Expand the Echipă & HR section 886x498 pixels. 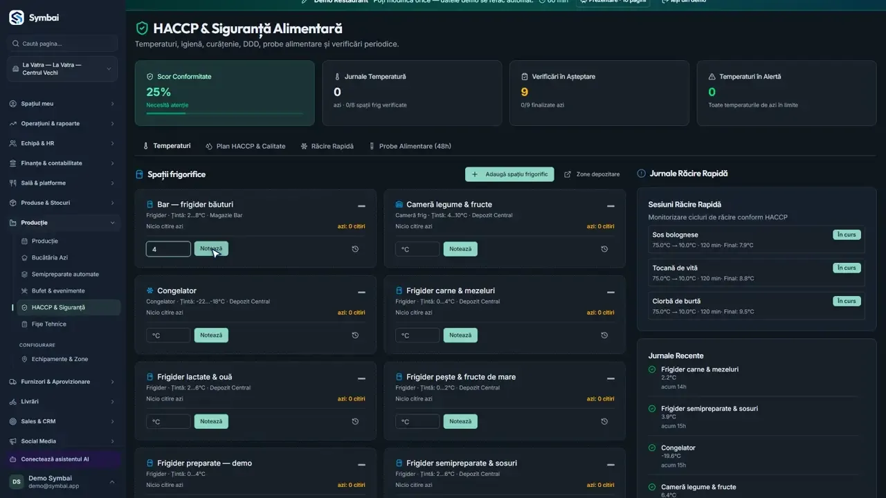pos(63,144)
